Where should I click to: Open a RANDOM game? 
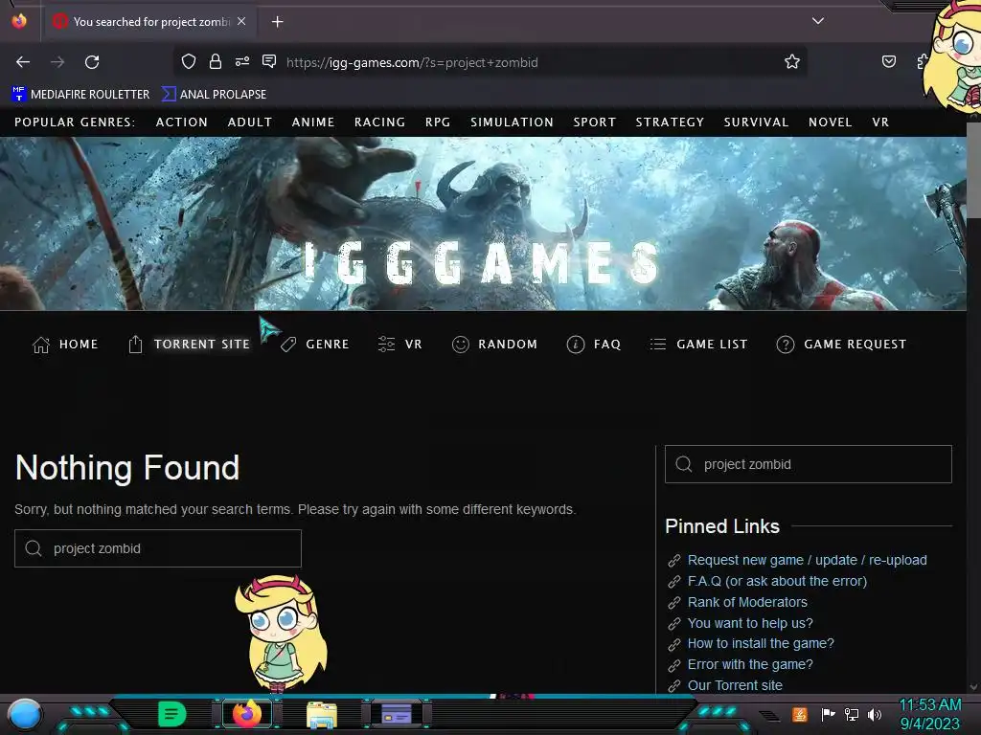click(x=508, y=345)
